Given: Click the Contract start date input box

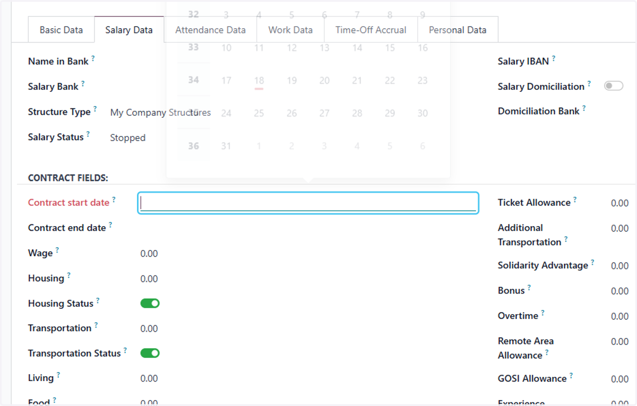Looking at the screenshot, I should click(308, 203).
